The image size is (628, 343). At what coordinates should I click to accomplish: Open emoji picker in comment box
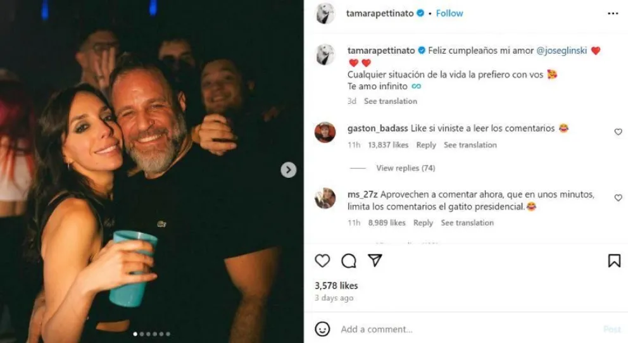(322, 329)
